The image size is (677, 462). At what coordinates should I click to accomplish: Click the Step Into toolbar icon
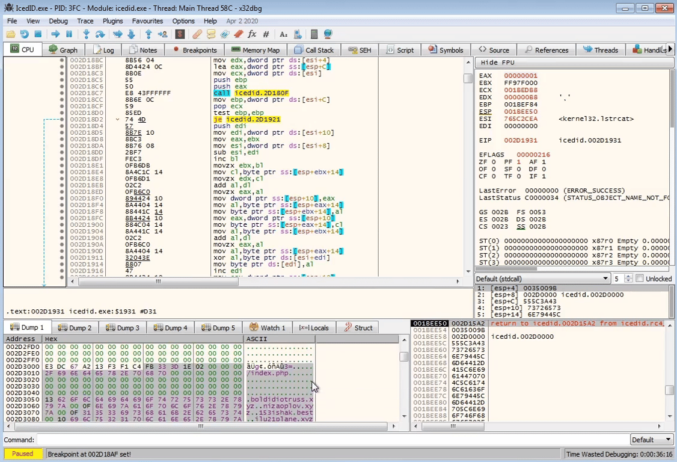86,34
